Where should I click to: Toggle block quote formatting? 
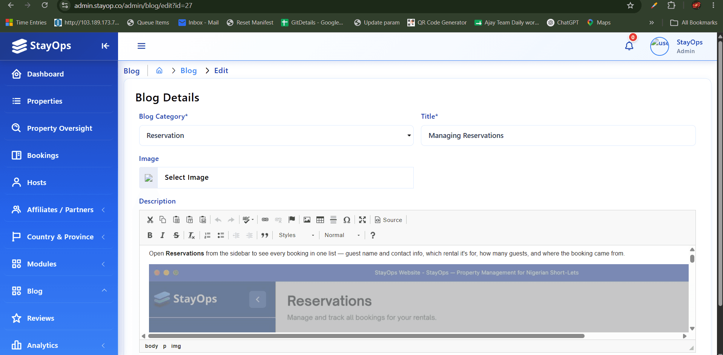pyautogui.click(x=265, y=235)
